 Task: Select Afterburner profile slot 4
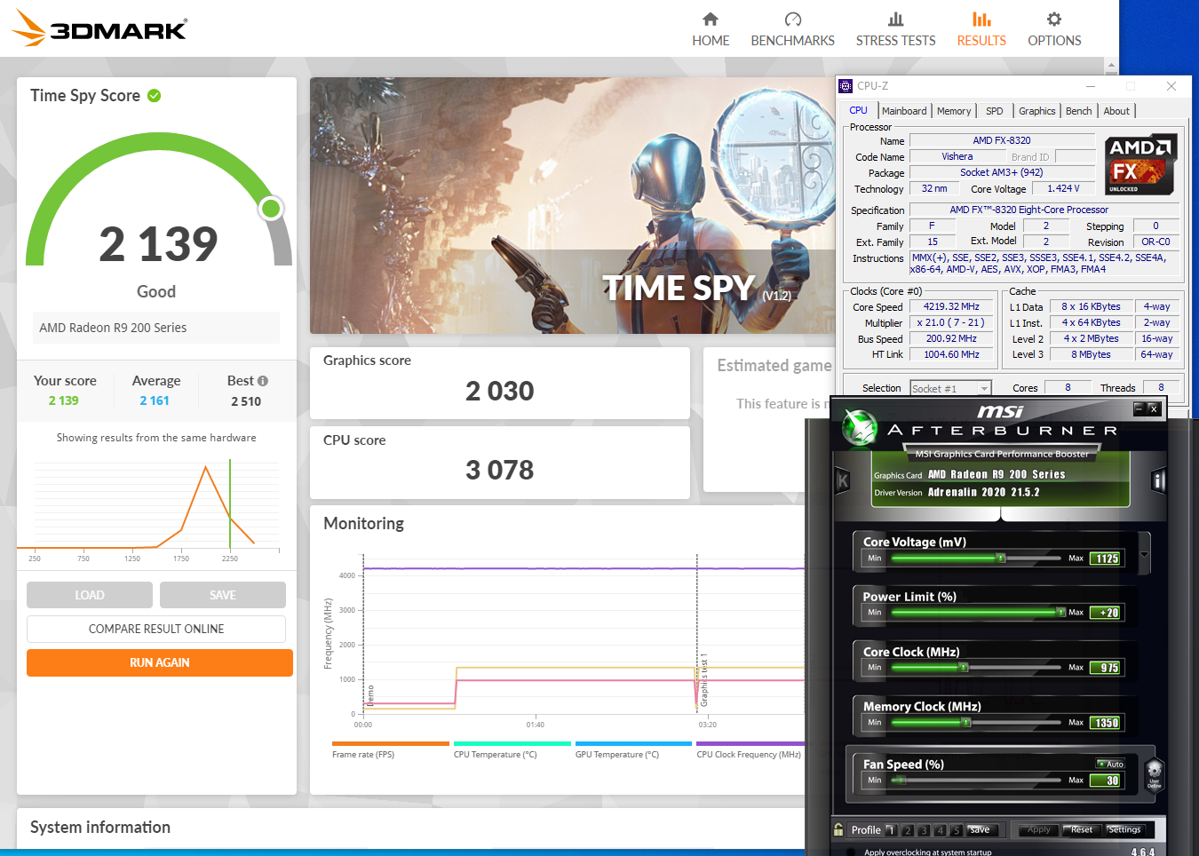coord(940,830)
